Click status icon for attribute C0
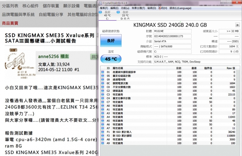 point(103,87)
